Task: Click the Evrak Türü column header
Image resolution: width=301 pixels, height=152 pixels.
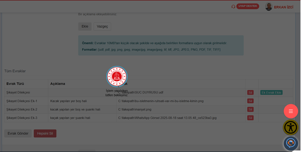Action: [15, 84]
